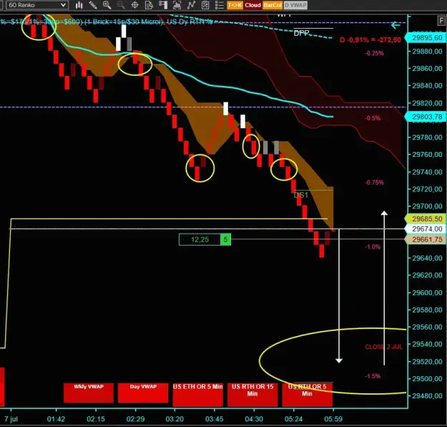Toggle the Cloud overlay button
Viewport: 447px width, 427px height.
click(x=252, y=5)
